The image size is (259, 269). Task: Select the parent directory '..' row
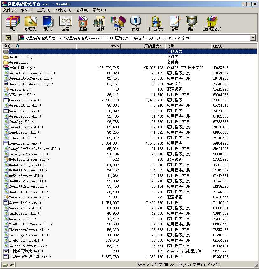(130, 51)
